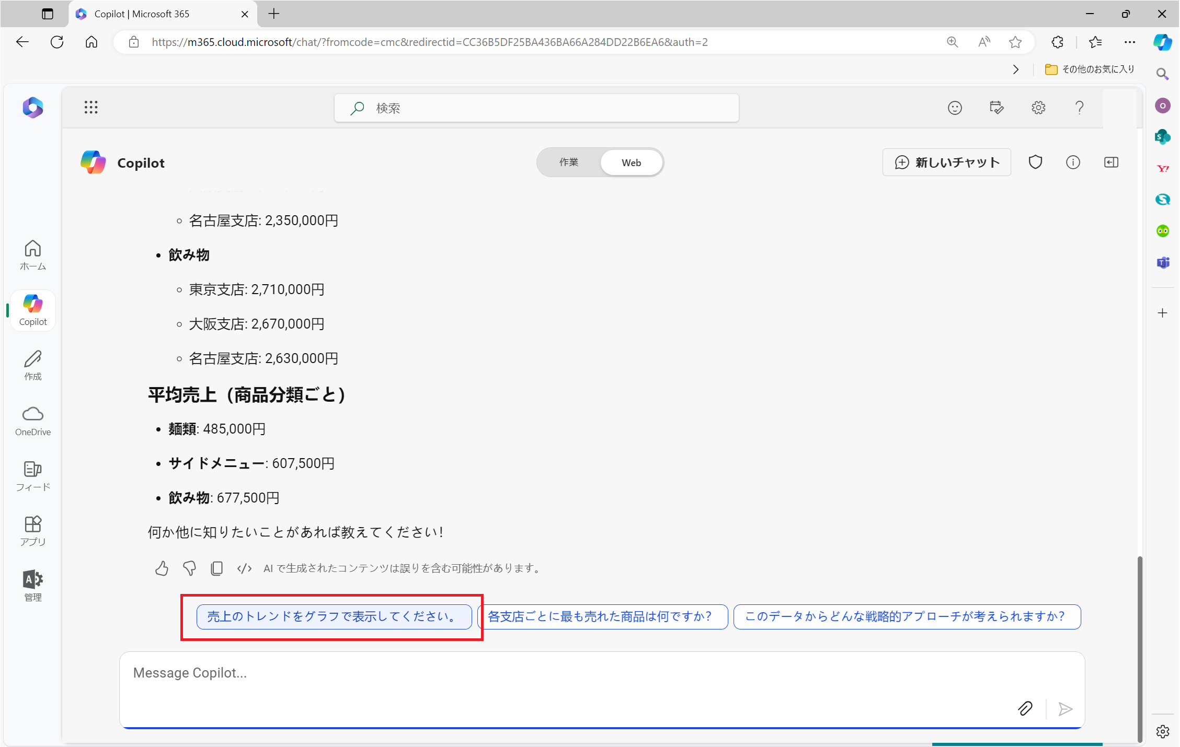Screen dimensions: 1180x747
Task: Open the Teams icon in Edge sidebar
Action: pyautogui.click(x=1162, y=262)
